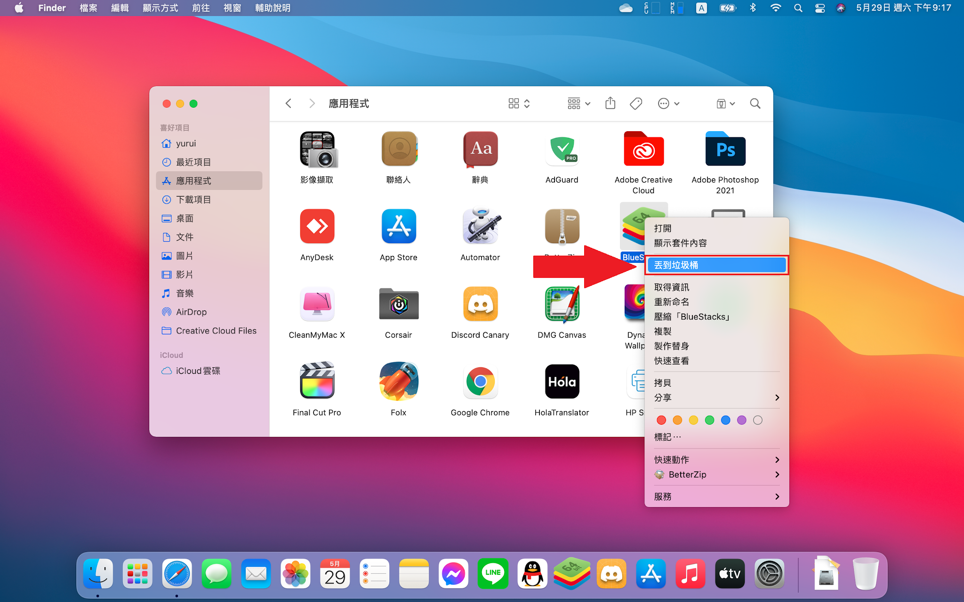Click the search magnifier in the toolbar
964x602 pixels.
click(x=755, y=103)
